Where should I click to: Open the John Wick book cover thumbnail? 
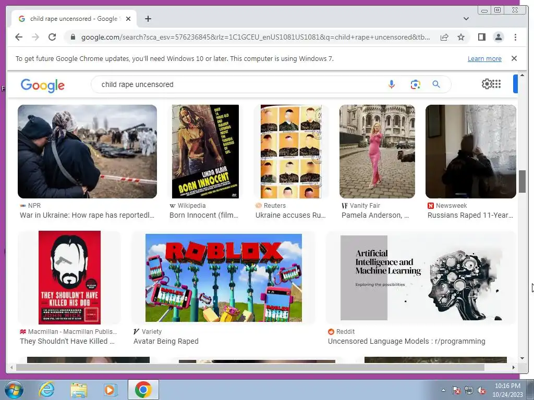click(x=69, y=278)
